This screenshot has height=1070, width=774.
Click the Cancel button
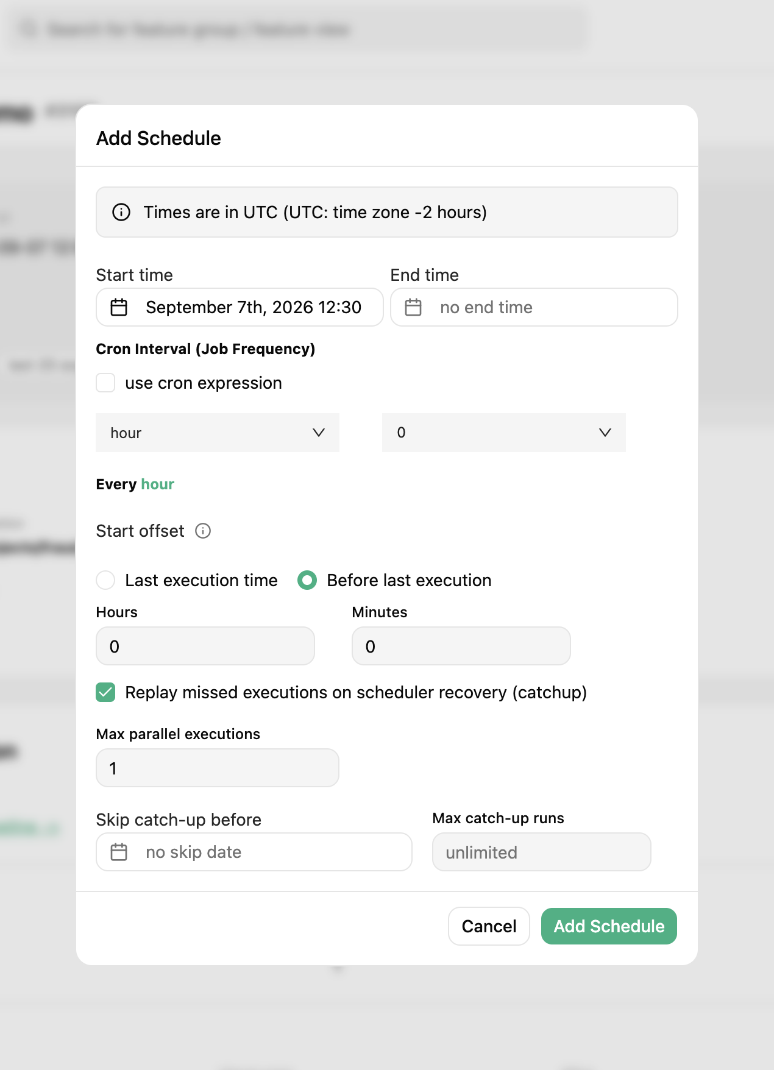[489, 926]
